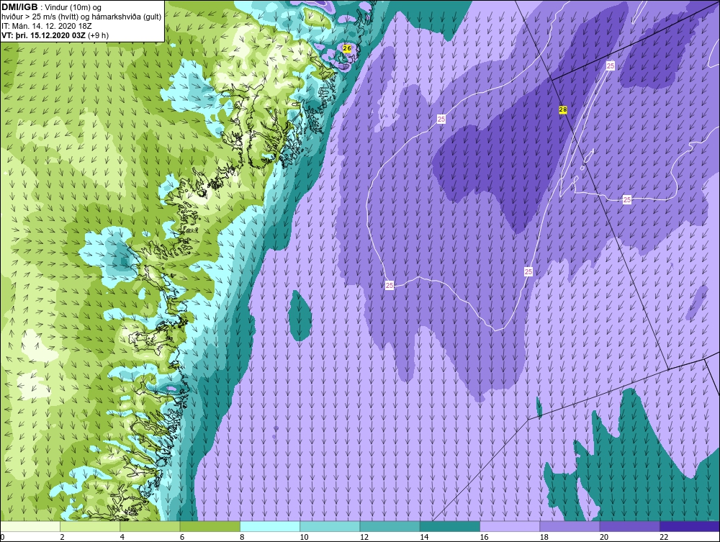This screenshot has width=720, height=542.
Task: Click the deep purple 20–22 m/s legend swatch
Action: pos(629,526)
